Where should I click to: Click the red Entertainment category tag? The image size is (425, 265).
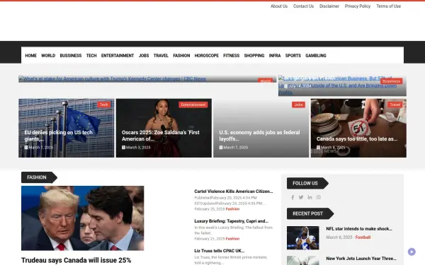coord(193,105)
